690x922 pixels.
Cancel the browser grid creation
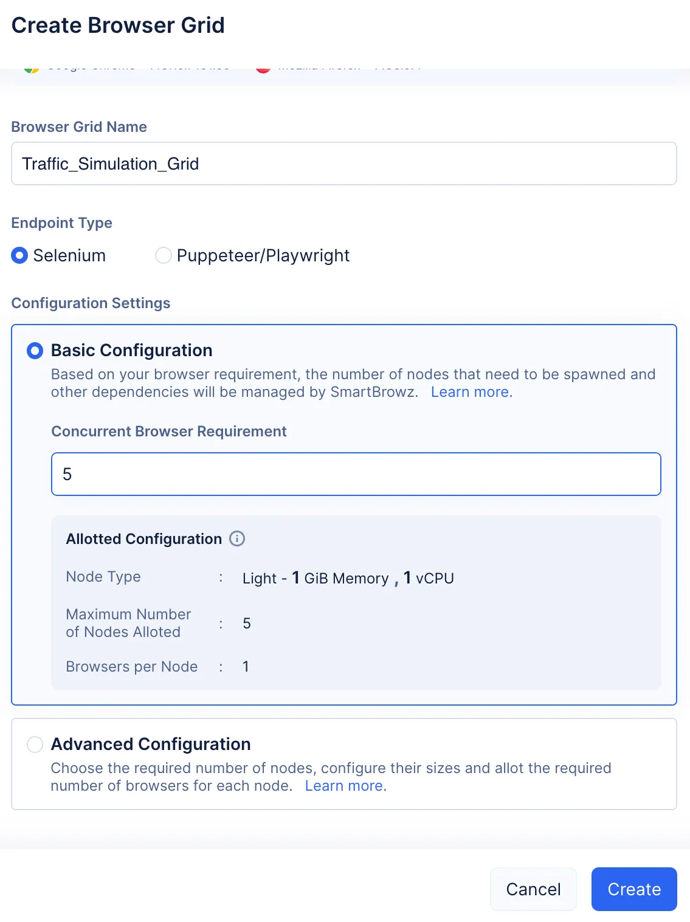(x=533, y=889)
